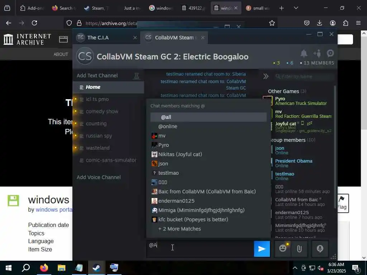Close the CollabVM Steam chat tab
Screen dimensions: 367x275
point(203,38)
